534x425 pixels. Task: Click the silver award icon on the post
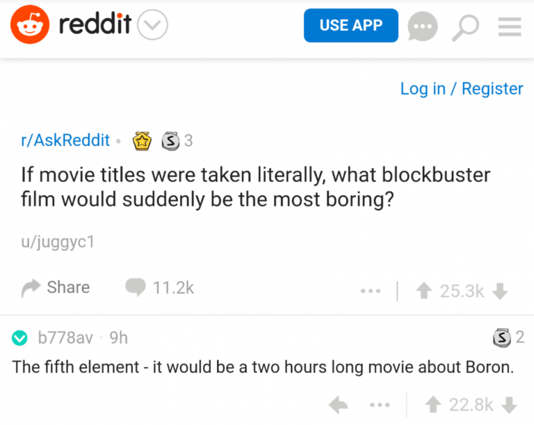point(170,141)
